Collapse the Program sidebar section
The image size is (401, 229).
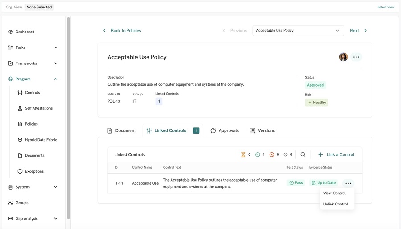pyautogui.click(x=56, y=79)
